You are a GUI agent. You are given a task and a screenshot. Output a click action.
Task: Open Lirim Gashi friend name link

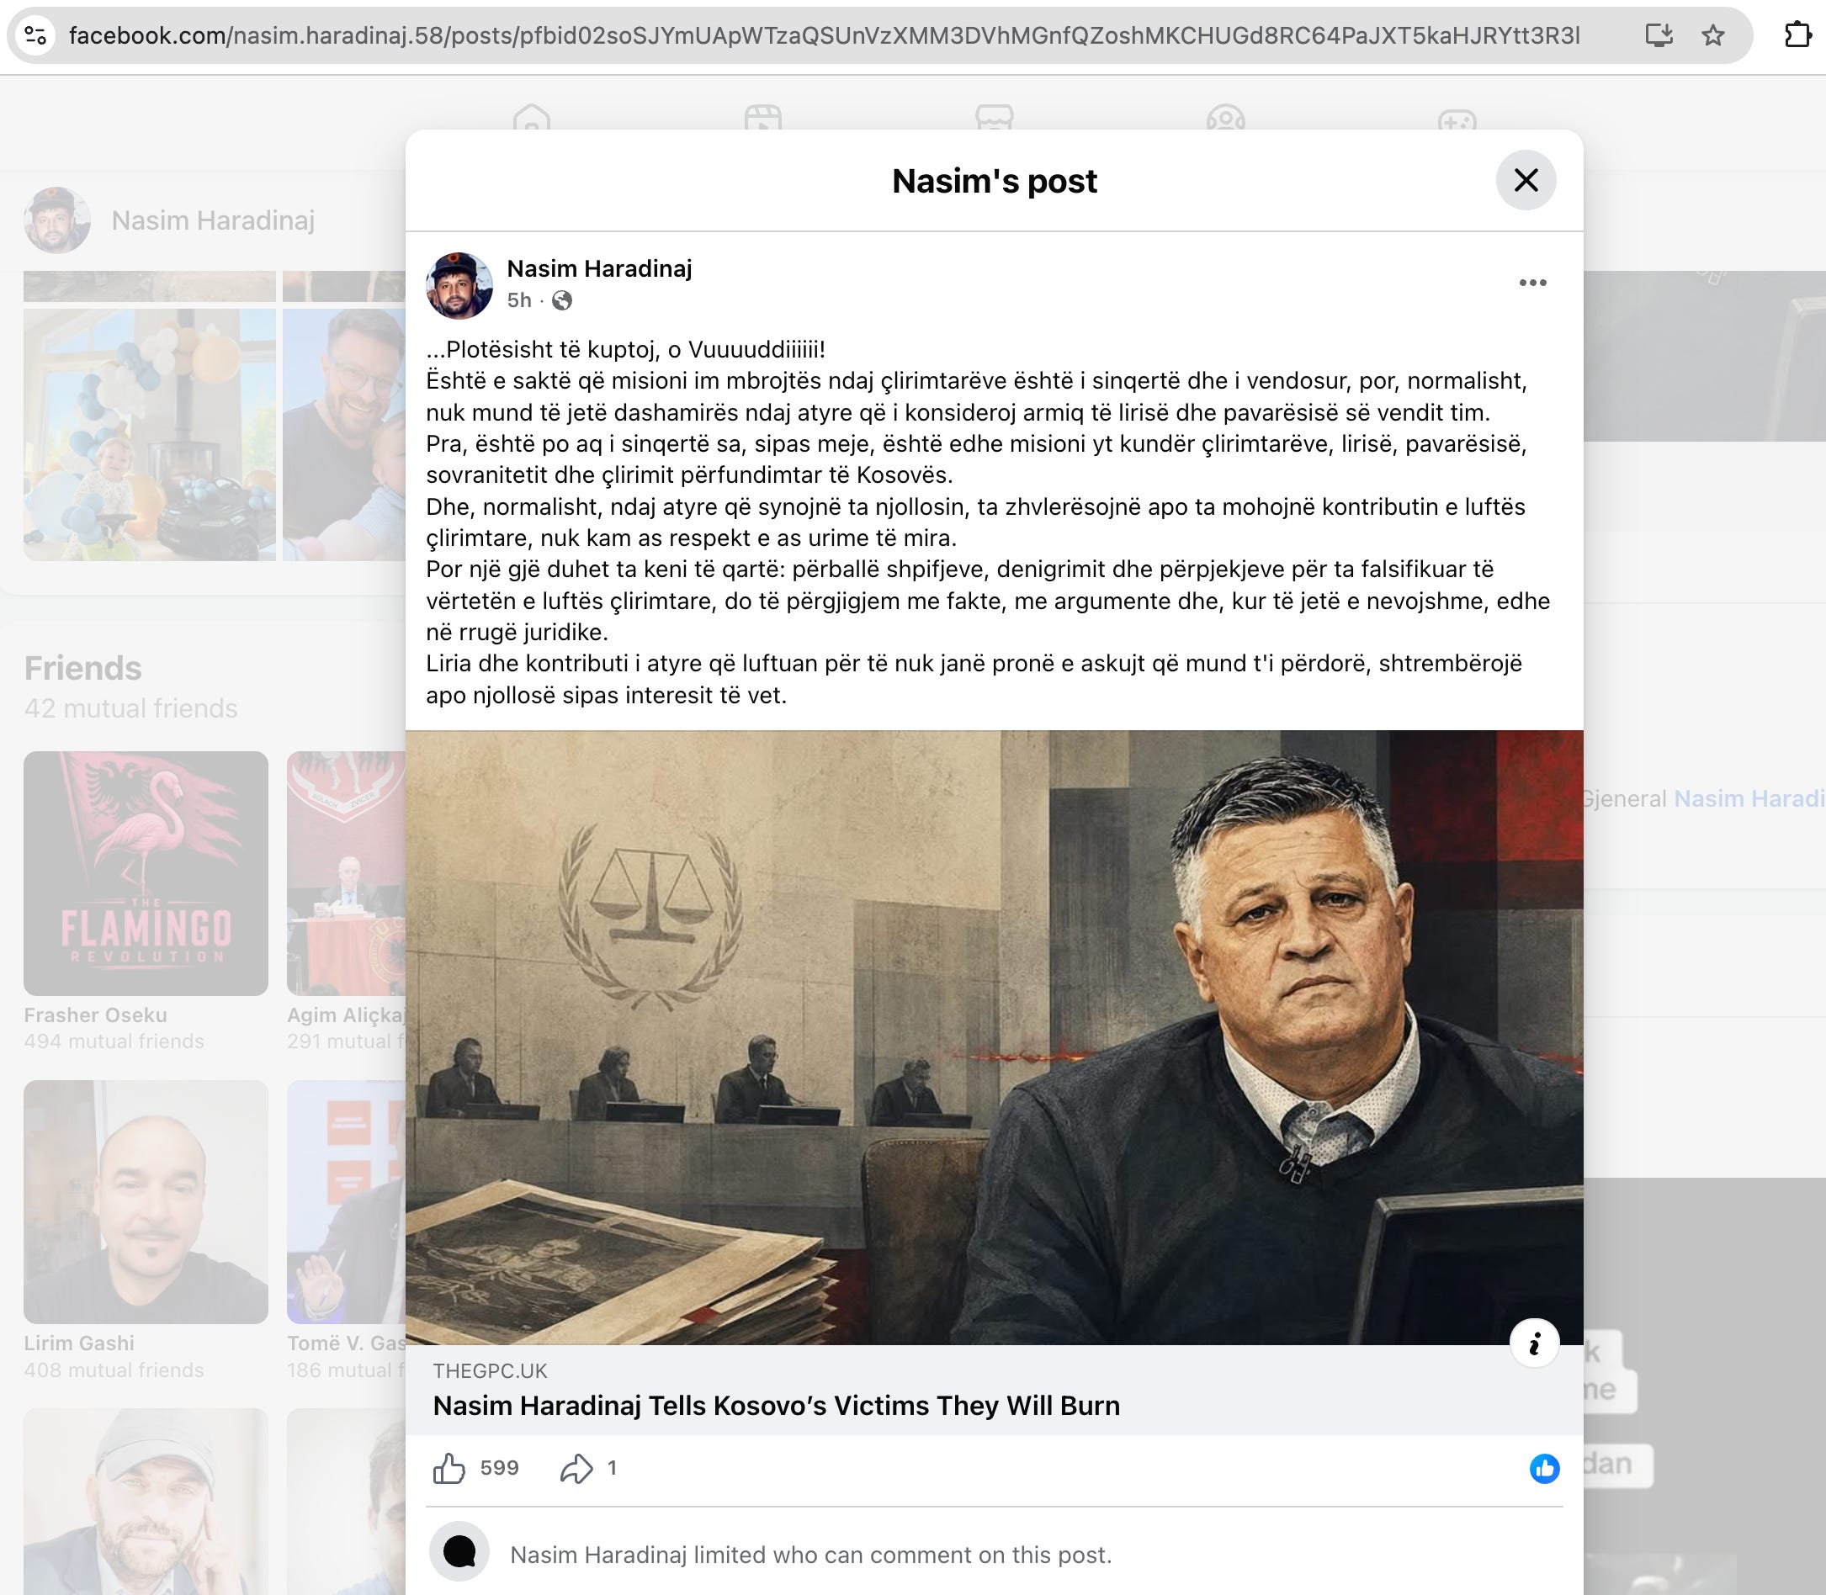point(79,1344)
